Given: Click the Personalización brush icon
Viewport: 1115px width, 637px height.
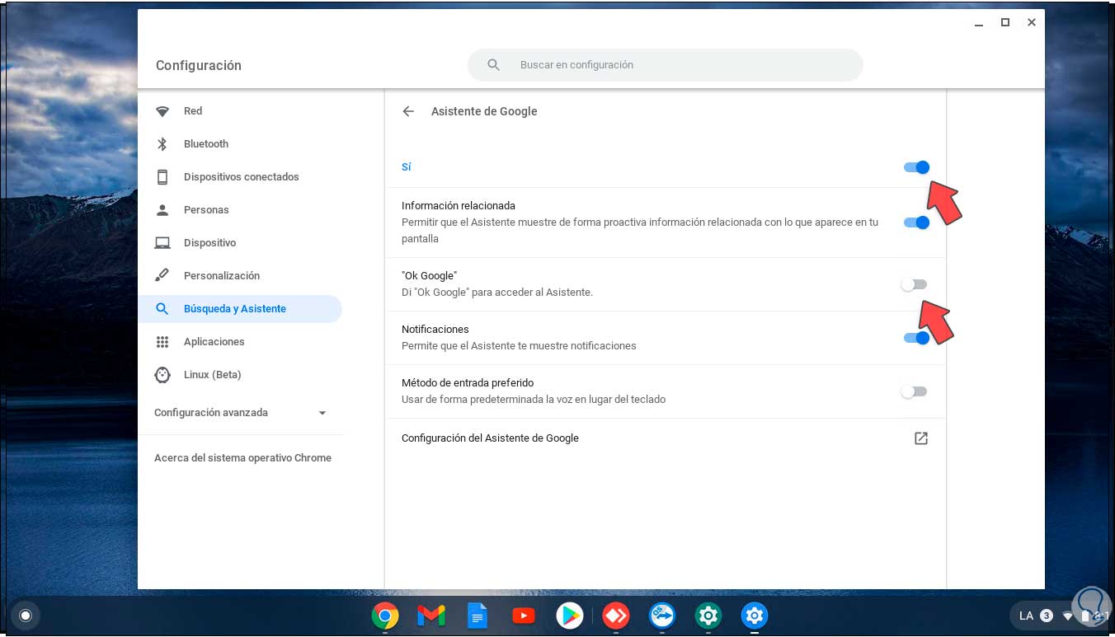Looking at the screenshot, I should [162, 276].
